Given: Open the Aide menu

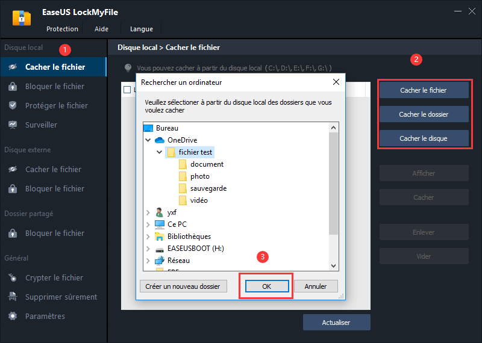Looking at the screenshot, I should pyautogui.click(x=101, y=29).
